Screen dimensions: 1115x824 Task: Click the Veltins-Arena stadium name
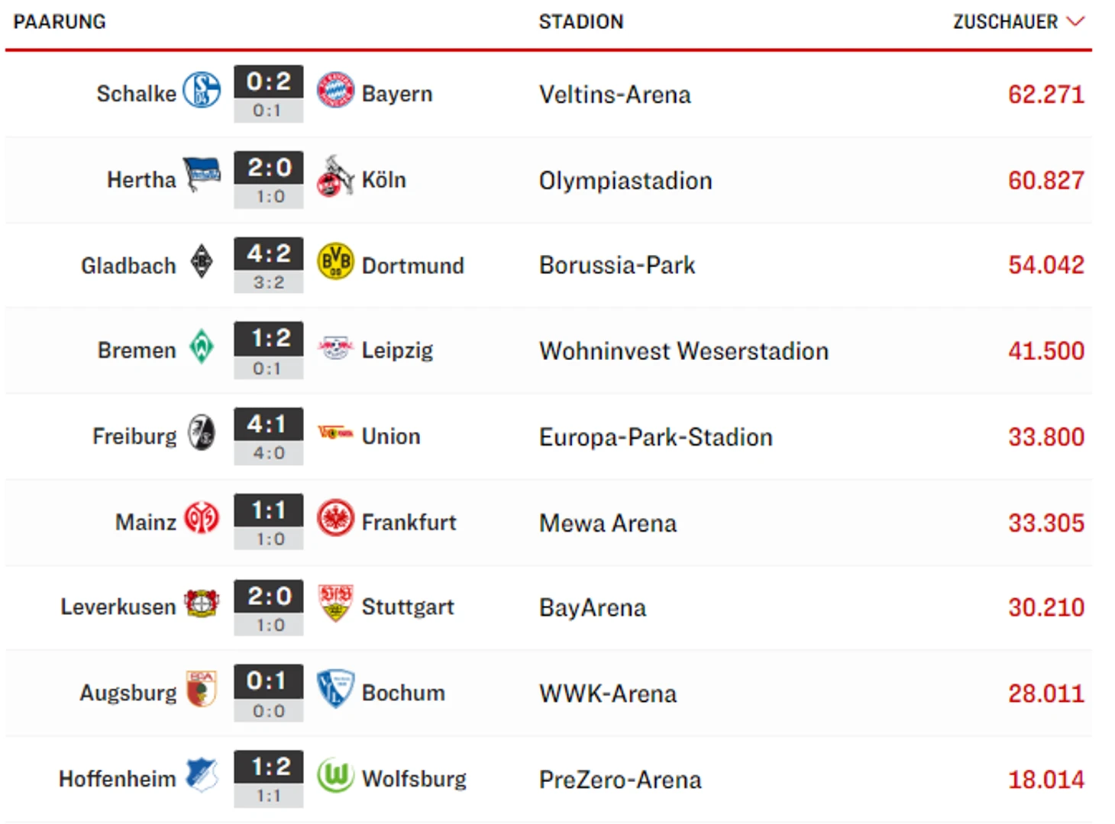point(615,95)
